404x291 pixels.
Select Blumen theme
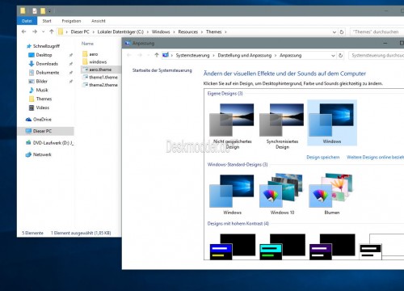[x=332, y=194]
